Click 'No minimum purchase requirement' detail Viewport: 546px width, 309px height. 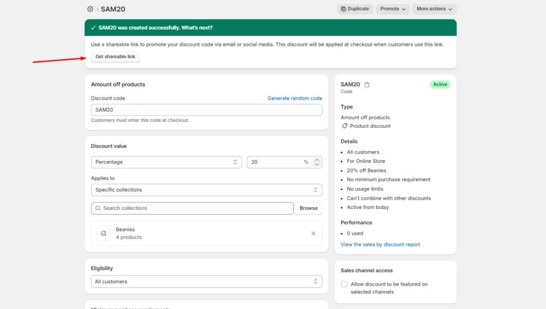(388, 180)
